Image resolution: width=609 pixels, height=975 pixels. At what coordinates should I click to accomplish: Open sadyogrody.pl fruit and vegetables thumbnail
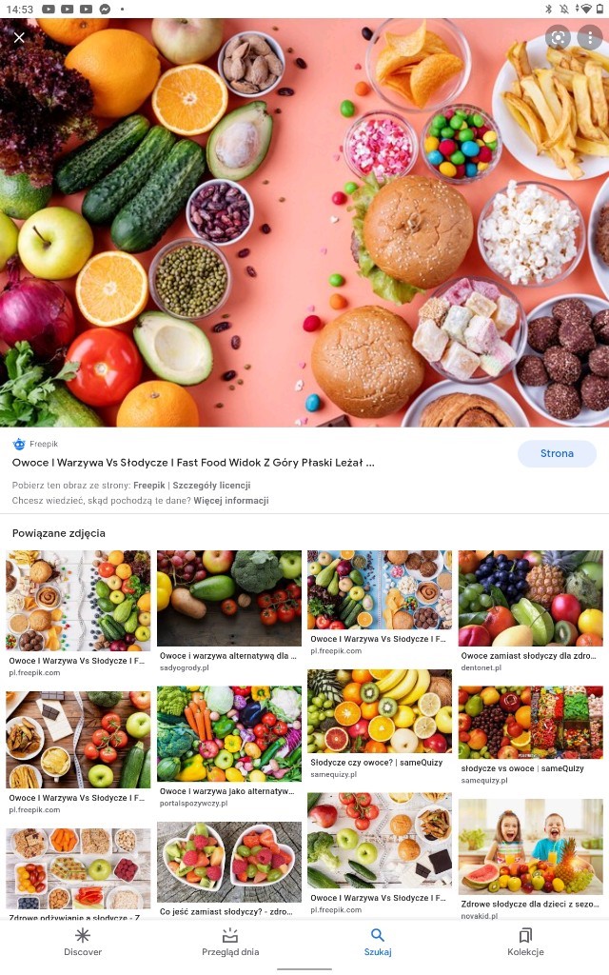coord(228,598)
